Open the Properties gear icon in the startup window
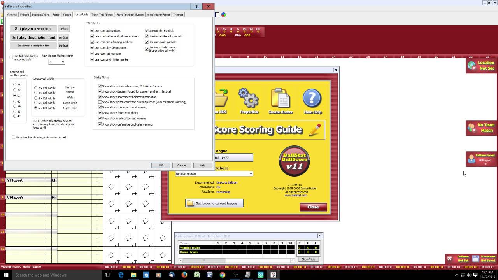498x280 pixels. [249, 100]
